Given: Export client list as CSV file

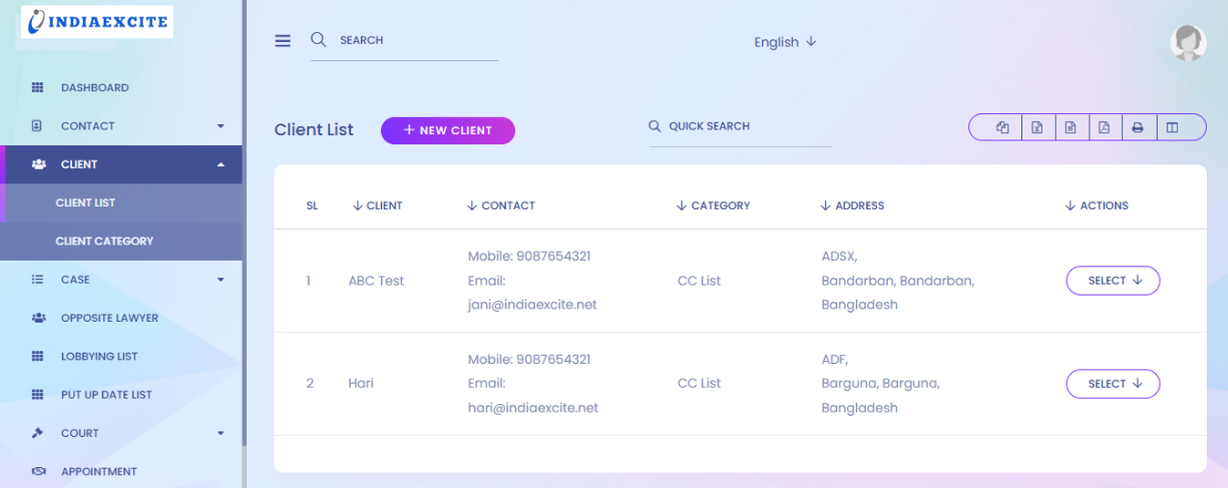Looking at the screenshot, I should pyautogui.click(x=1070, y=128).
